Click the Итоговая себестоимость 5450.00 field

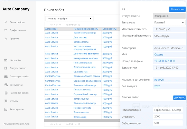[x=169, y=36]
